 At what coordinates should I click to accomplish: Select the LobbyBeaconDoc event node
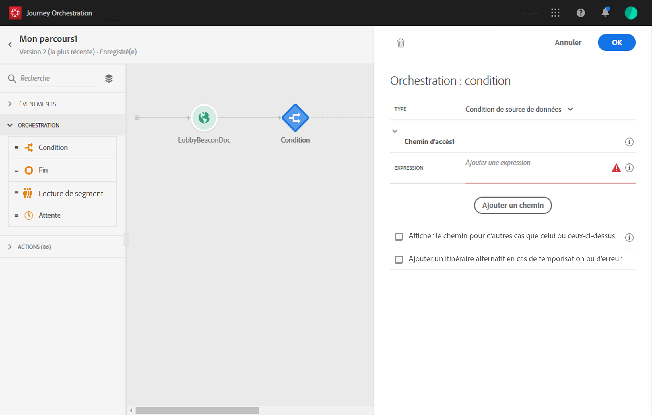point(204,118)
